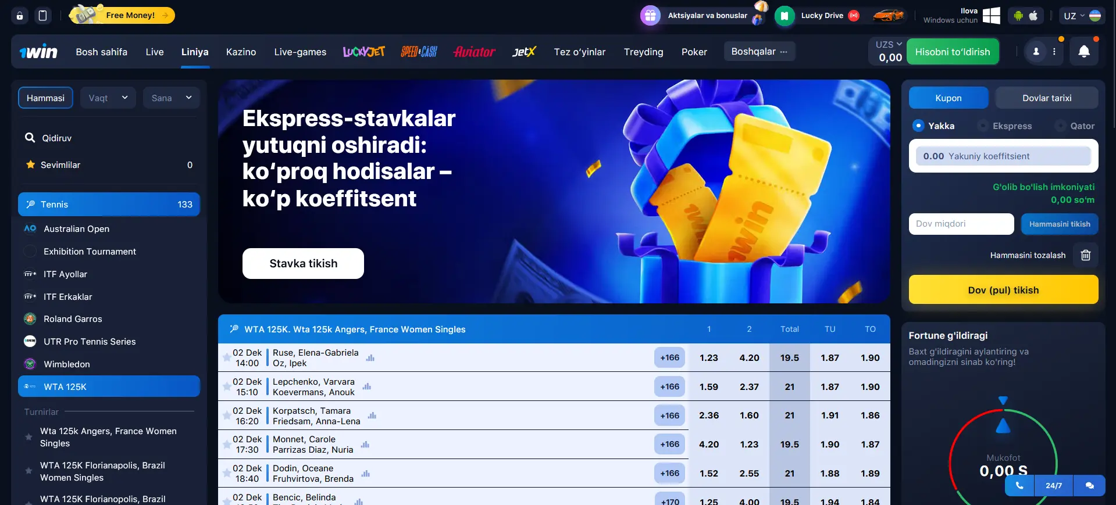Open statistics icon for Ruse vs Oz match
Screen dimensions: 1116x505
pyautogui.click(x=370, y=358)
